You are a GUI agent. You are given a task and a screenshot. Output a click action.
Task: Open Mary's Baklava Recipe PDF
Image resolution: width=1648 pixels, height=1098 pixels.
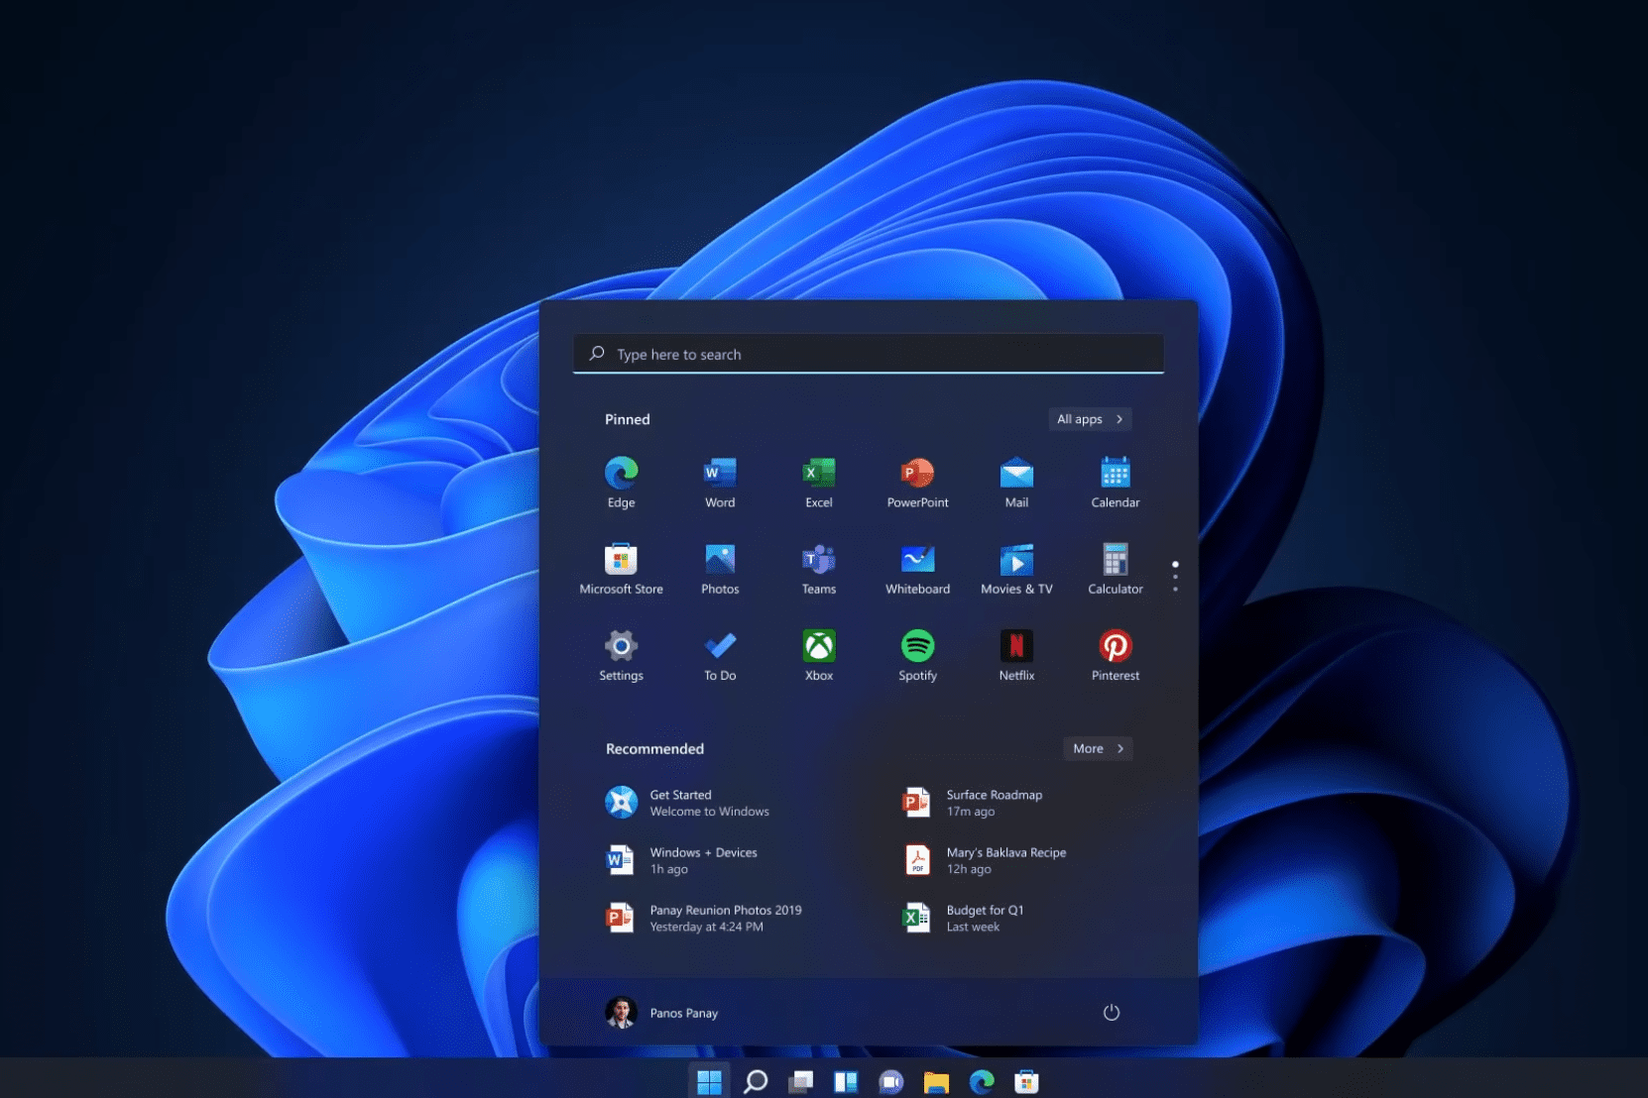[985, 860]
